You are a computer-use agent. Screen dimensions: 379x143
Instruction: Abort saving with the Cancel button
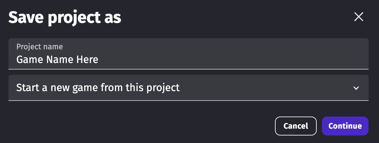pyautogui.click(x=296, y=126)
